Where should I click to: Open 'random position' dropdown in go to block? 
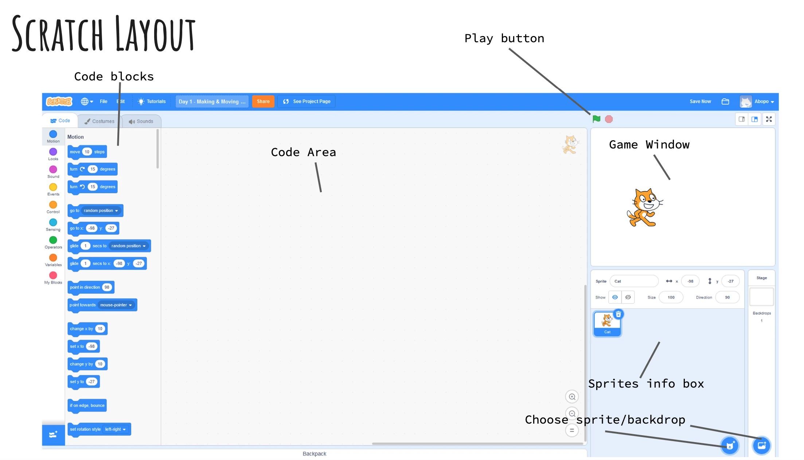pos(101,211)
